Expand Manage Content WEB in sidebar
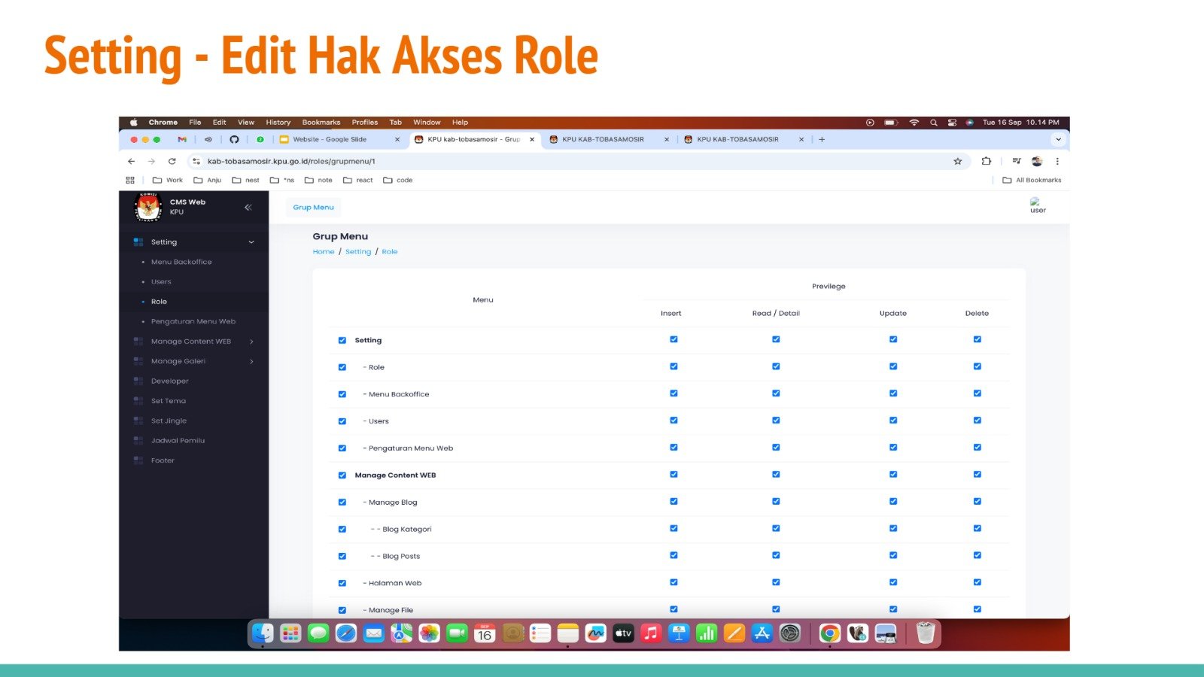 [251, 342]
